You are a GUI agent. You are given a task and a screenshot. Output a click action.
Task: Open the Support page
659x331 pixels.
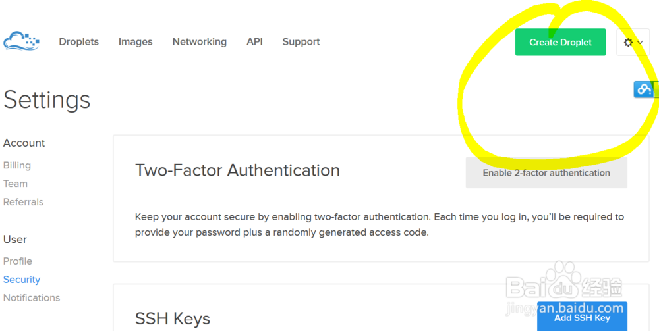(x=301, y=41)
